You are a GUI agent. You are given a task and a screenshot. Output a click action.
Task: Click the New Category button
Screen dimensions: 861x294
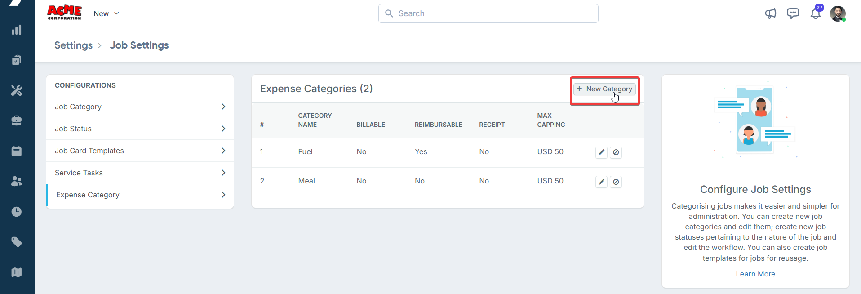click(604, 89)
